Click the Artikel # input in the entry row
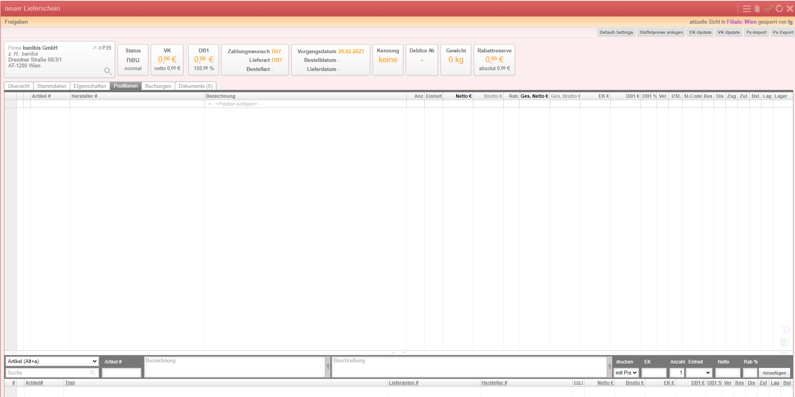 tap(122, 373)
